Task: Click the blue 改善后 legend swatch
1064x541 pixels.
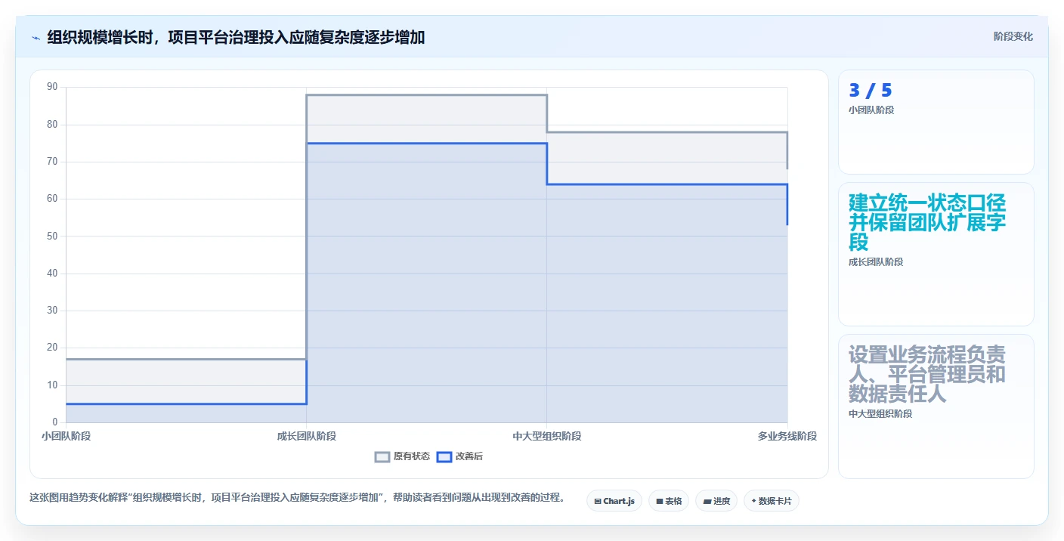Action: click(x=444, y=456)
